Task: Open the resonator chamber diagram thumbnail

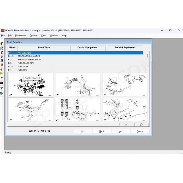Action: click(78, 85)
